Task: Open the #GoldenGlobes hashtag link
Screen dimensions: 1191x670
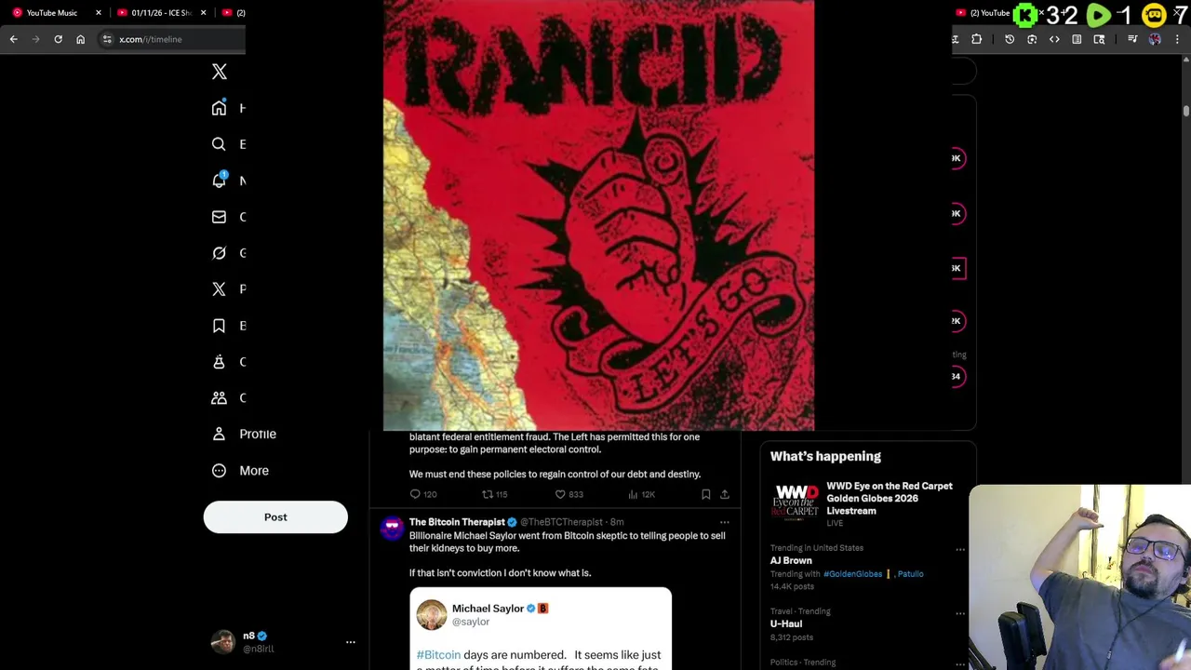Action: [x=852, y=574]
